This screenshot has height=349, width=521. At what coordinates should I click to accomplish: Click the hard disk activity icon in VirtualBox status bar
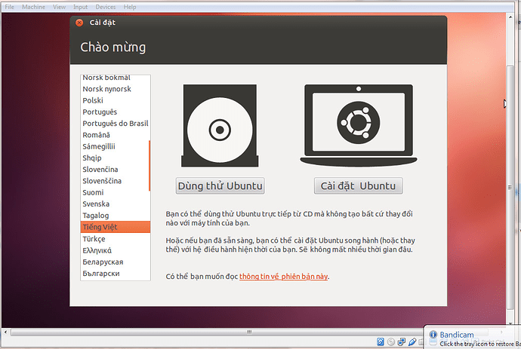pyautogui.click(x=381, y=341)
